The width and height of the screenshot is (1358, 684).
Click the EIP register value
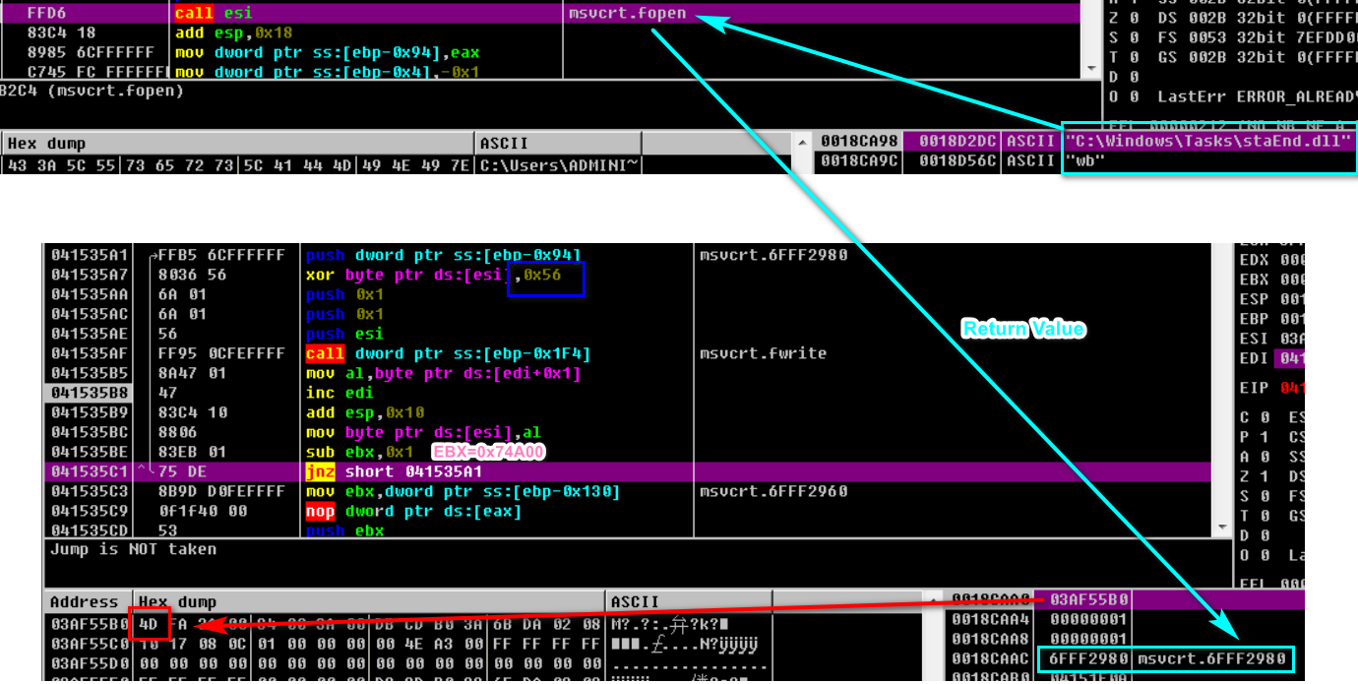pos(1290,388)
